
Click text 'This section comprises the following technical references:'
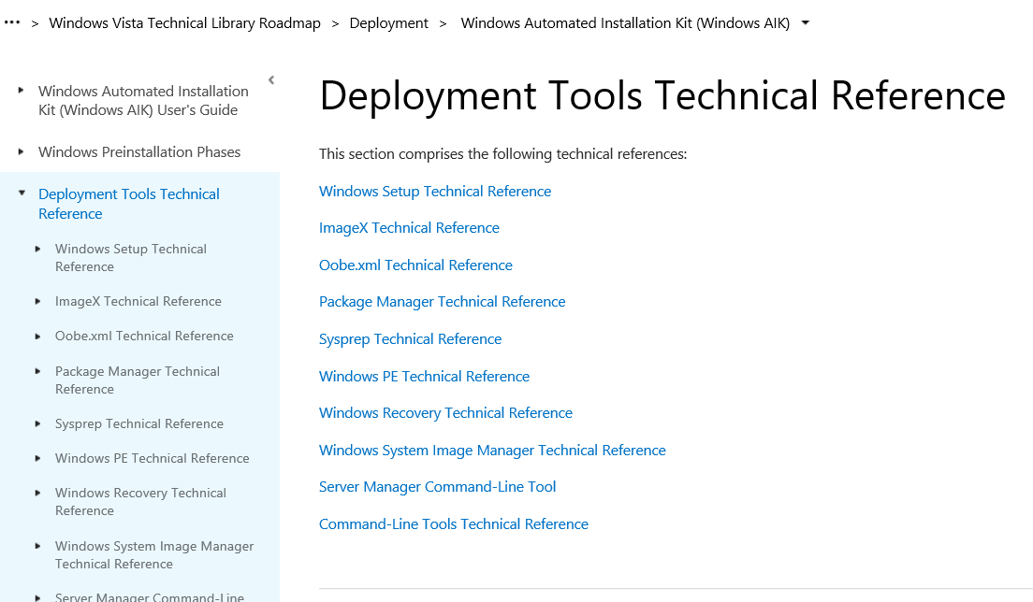[x=502, y=154]
